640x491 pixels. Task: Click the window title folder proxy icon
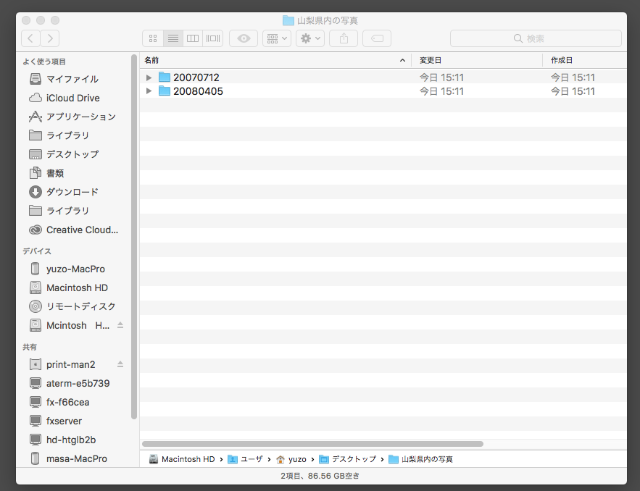[288, 20]
